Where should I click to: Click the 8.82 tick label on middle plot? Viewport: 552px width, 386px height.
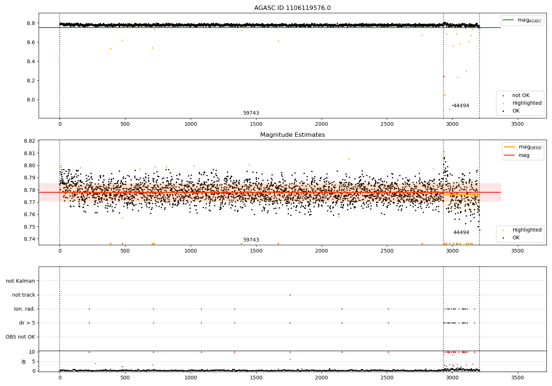pyautogui.click(x=30, y=141)
